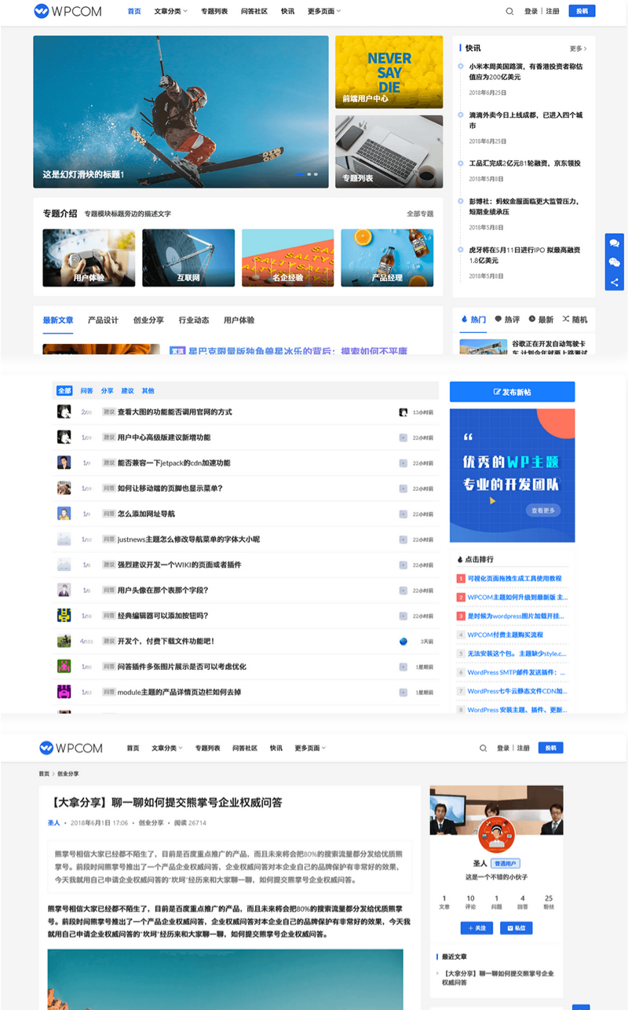
Task: Click the floating comments bubble icon on right edge
Action: tap(615, 243)
